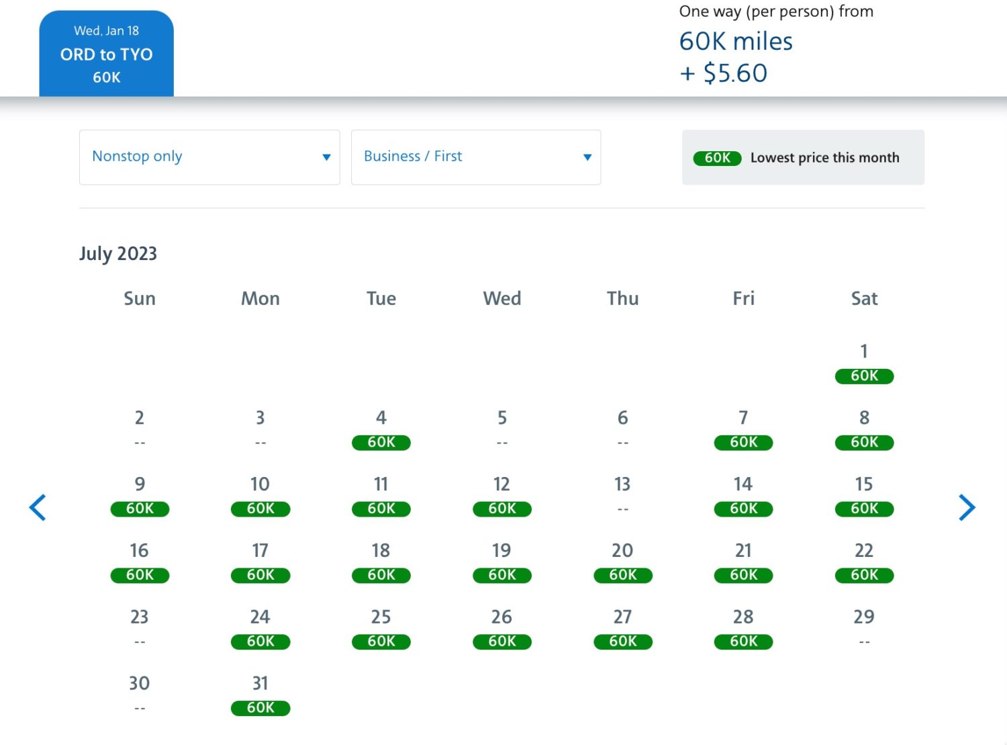Choose July 20 with 60K miles
Screen dimensions: 1007x745
pos(622,575)
